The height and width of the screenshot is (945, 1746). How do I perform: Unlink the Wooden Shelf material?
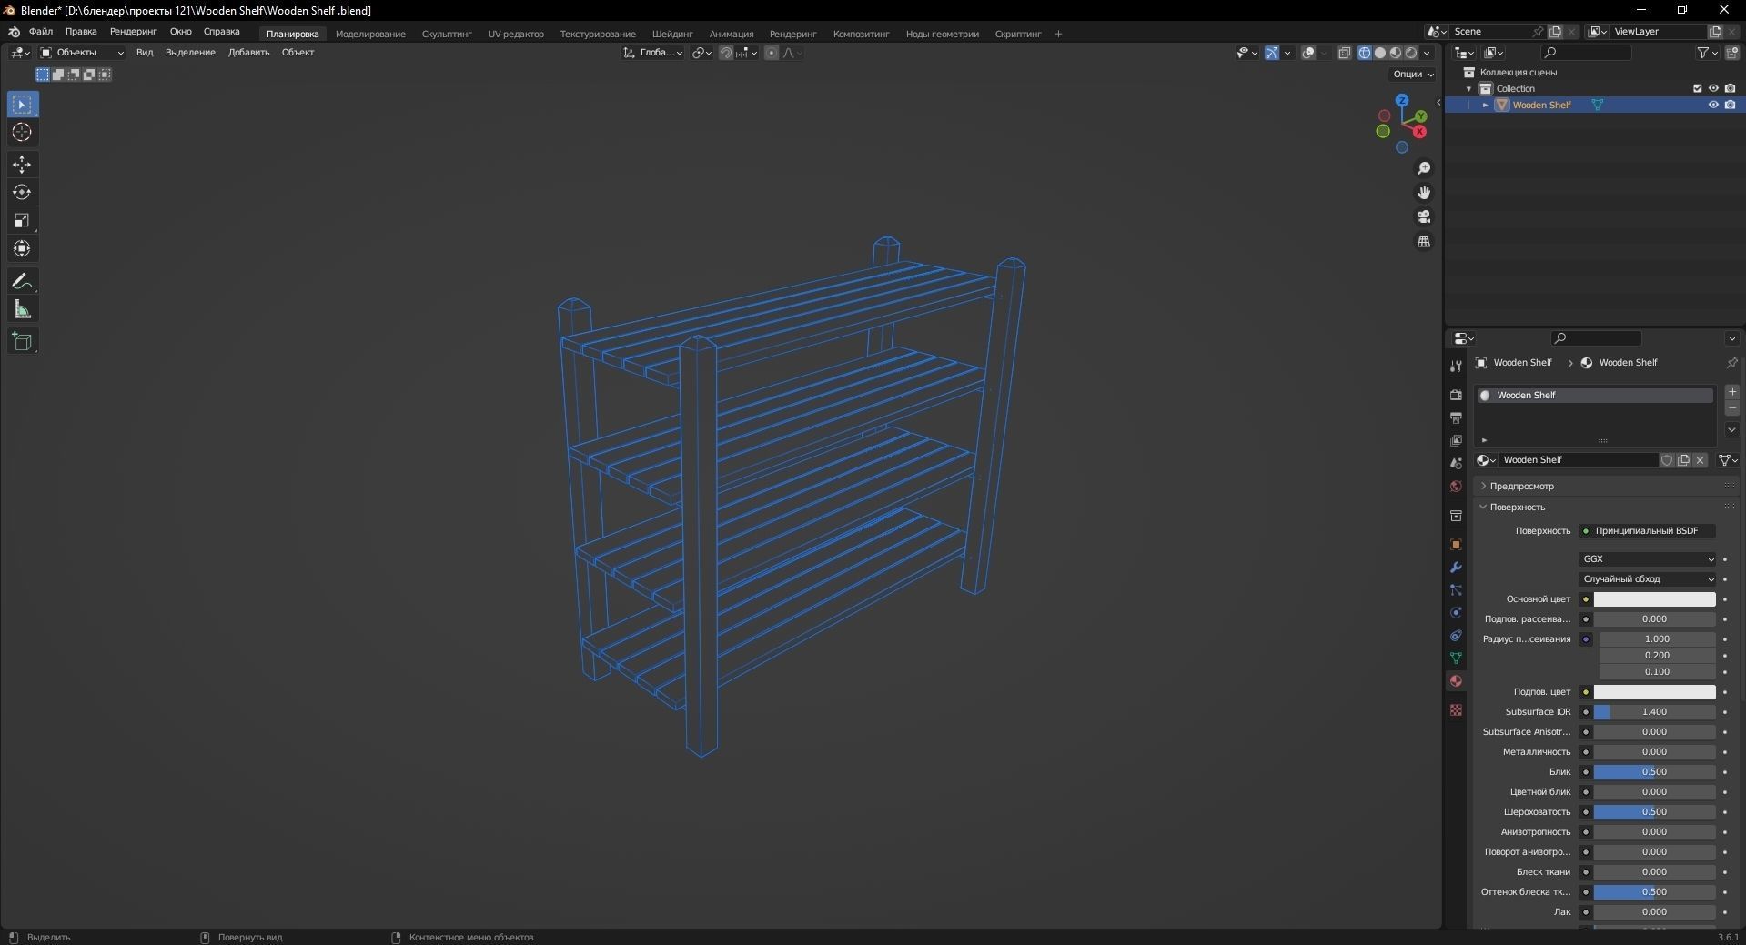[1700, 460]
